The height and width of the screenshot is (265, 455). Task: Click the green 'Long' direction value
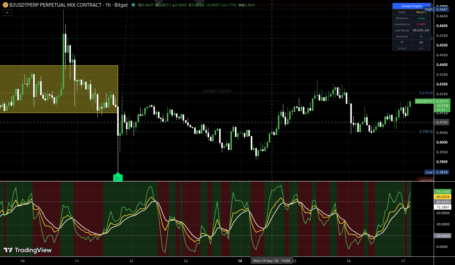pyautogui.click(x=421, y=18)
